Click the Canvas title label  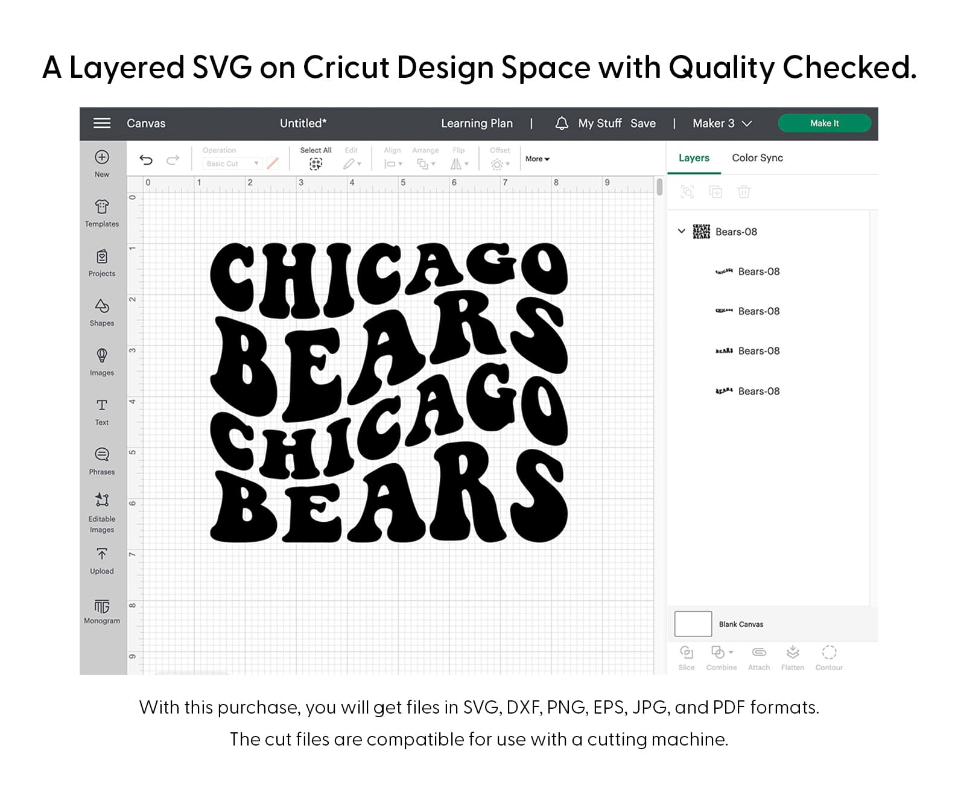(146, 123)
